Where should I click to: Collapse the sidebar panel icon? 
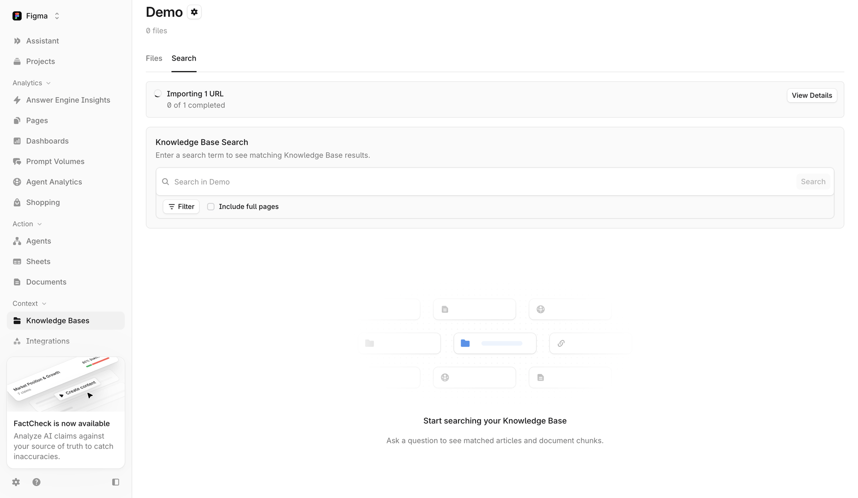click(x=115, y=482)
